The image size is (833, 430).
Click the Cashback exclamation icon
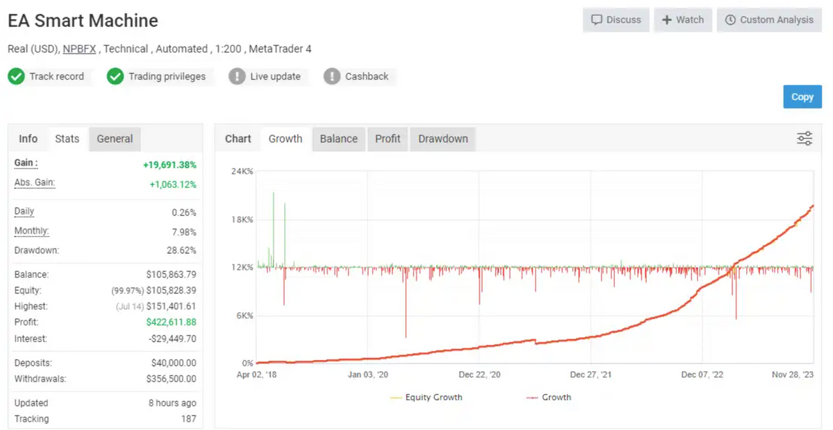pos(332,76)
